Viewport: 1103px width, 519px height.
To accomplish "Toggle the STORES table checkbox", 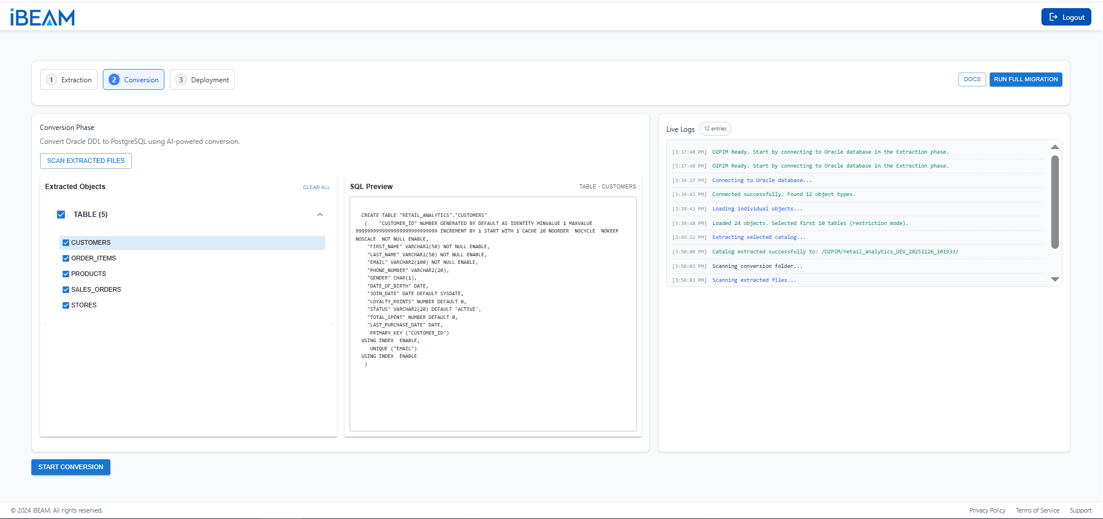I will point(66,306).
